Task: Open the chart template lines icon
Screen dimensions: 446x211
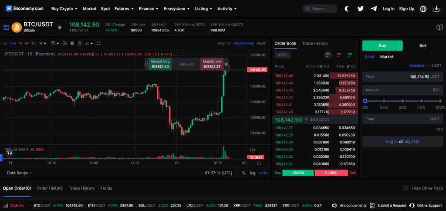Action: pyautogui.click(x=87, y=43)
